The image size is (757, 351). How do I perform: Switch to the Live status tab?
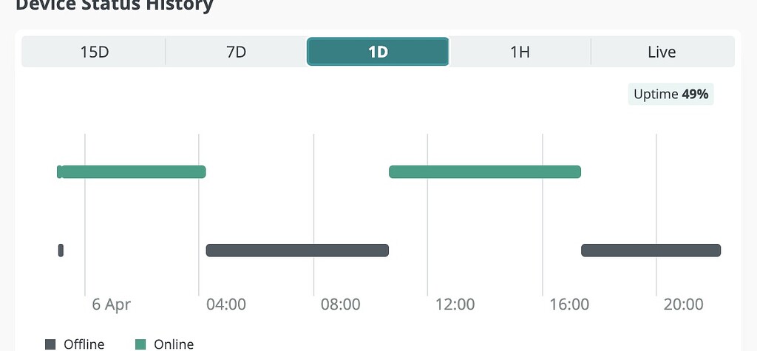click(x=662, y=52)
